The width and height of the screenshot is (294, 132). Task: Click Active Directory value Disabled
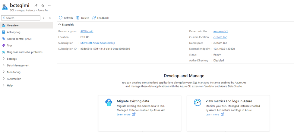coord(218,60)
